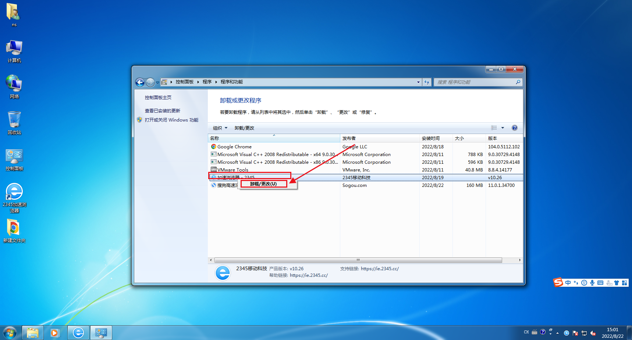Screen dimensions: 632x340
Task: Expand the view options dropdown arrow
Action: tap(503, 128)
